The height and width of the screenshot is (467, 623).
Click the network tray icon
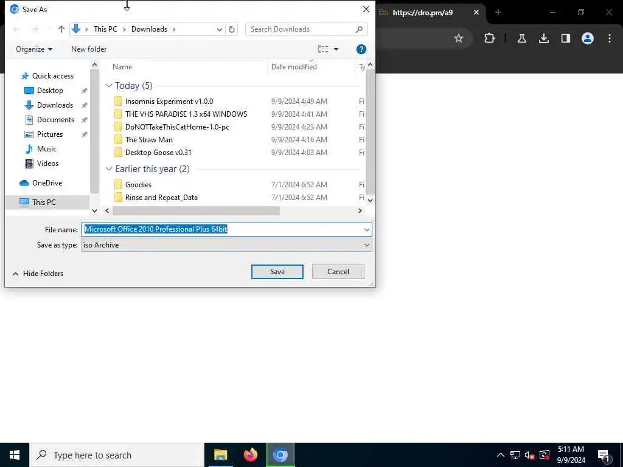point(515,455)
